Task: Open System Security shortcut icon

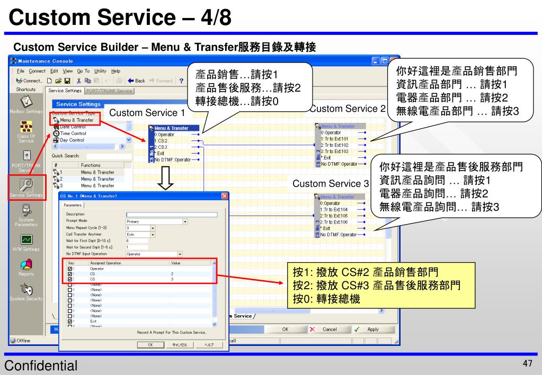Action: point(26,289)
